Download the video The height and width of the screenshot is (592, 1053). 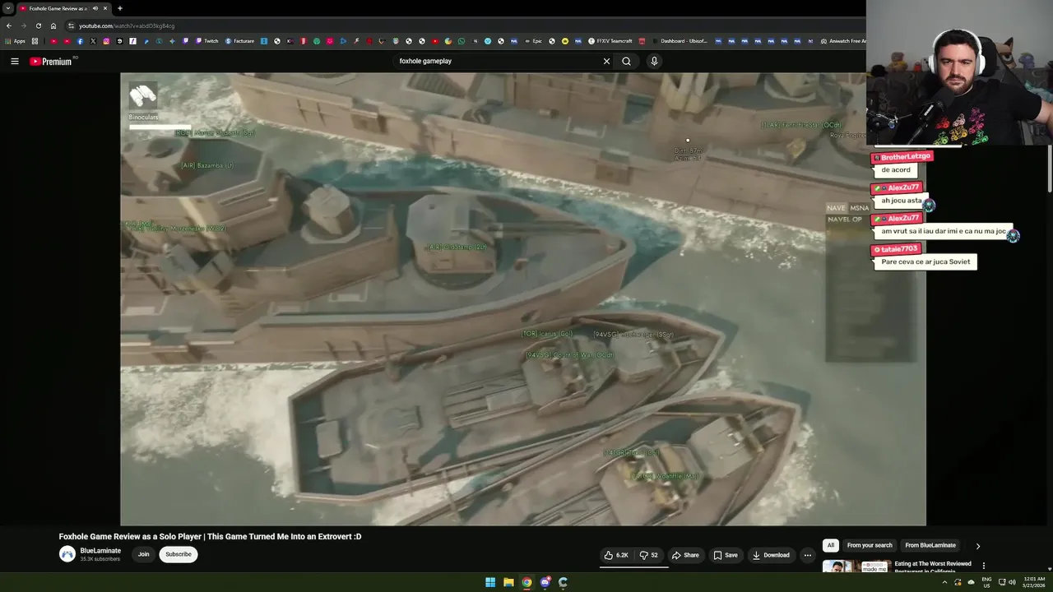pos(771,555)
